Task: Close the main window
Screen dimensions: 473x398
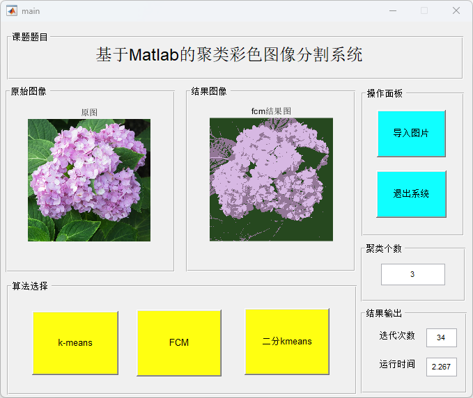Action: click(x=456, y=11)
